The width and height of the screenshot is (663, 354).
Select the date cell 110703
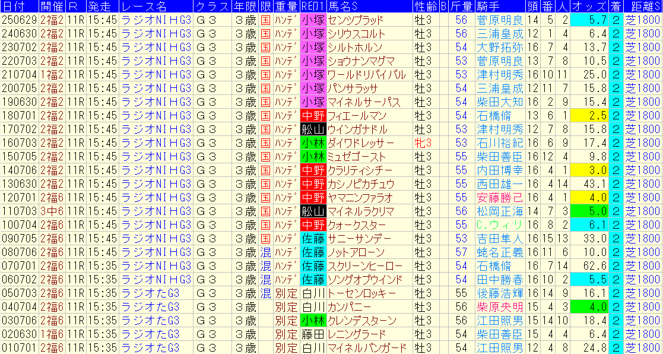click(x=18, y=211)
